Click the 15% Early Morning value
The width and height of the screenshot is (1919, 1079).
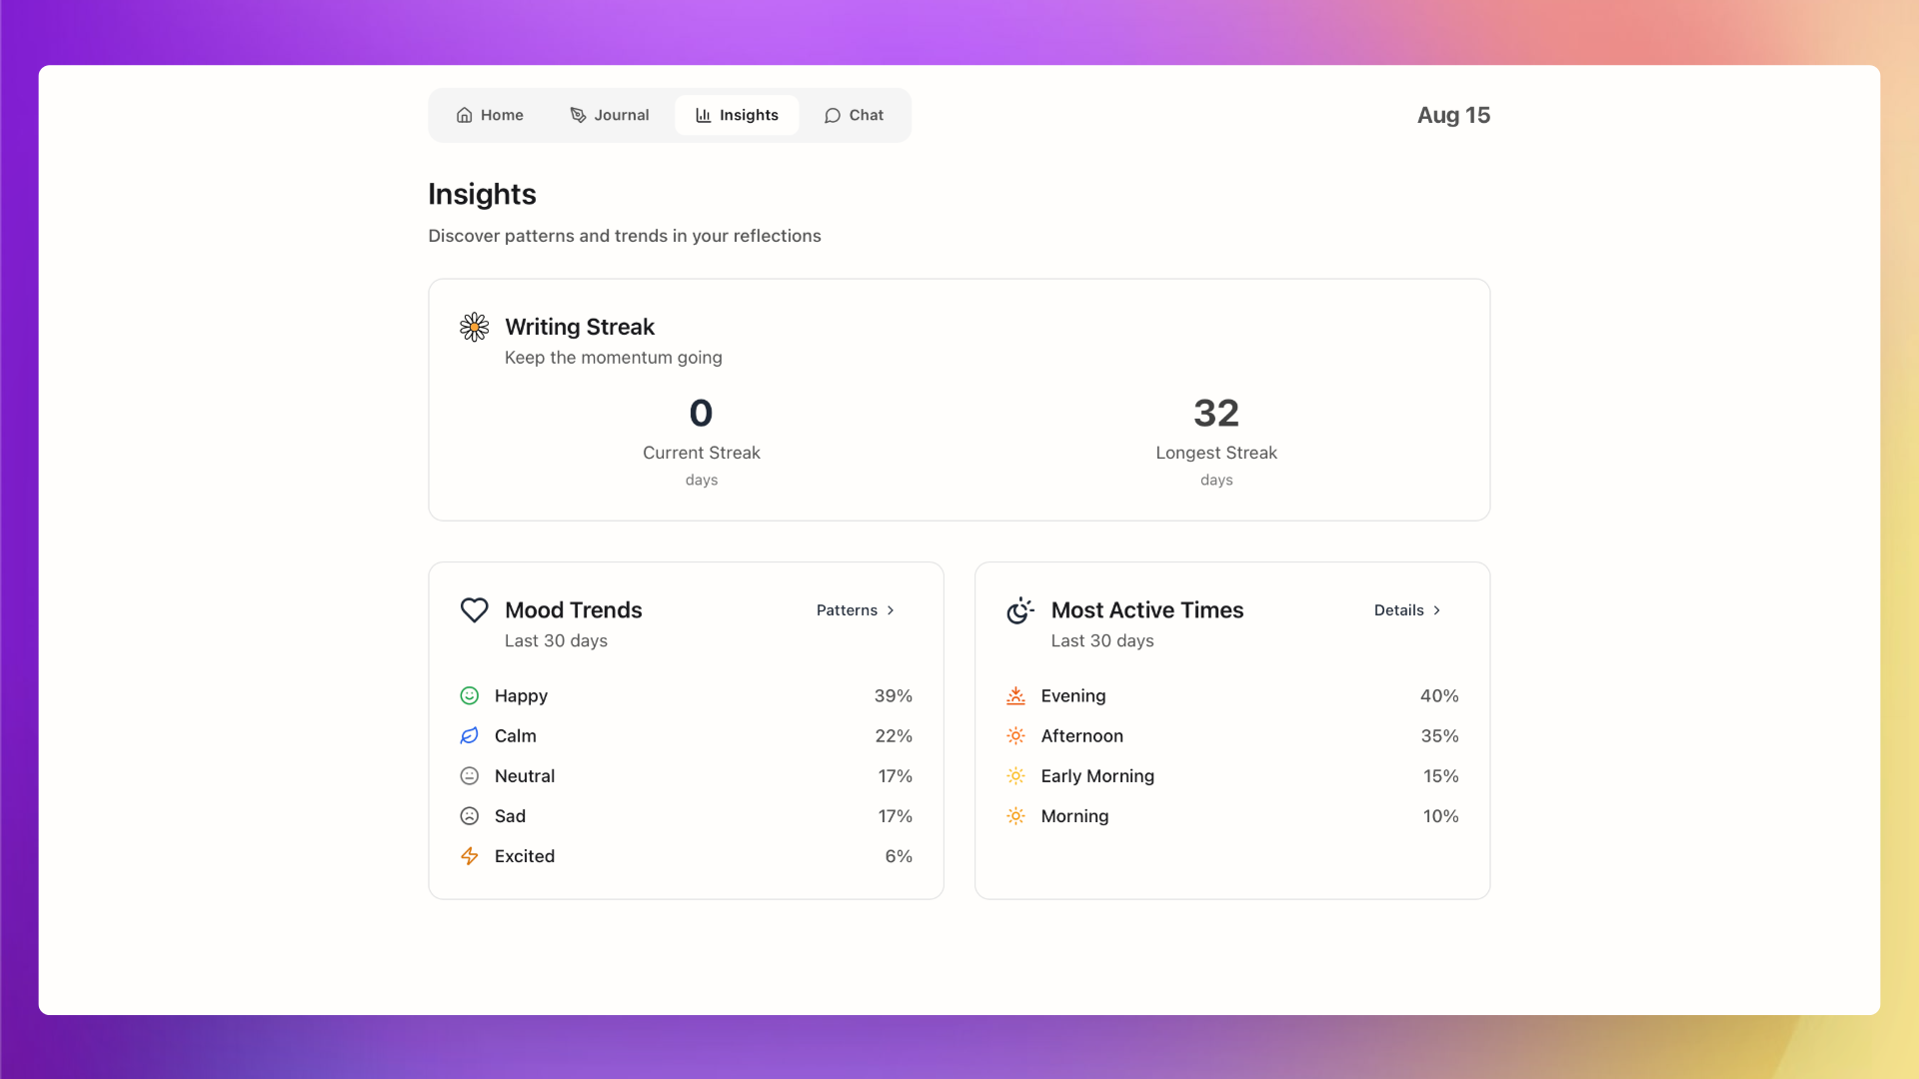[x=1441, y=775]
